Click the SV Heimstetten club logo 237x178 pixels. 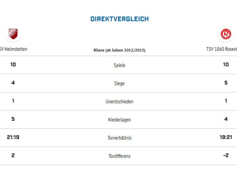point(13,34)
